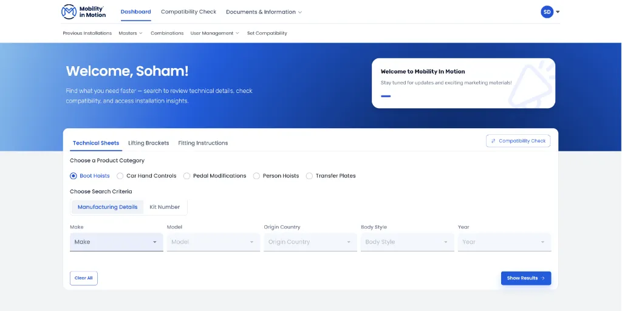Click 'Stay tuned for updates' announcement text
This screenshot has height=311, width=622.
click(446, 83)
